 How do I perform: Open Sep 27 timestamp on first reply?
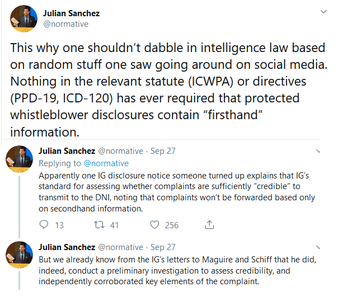163,151
